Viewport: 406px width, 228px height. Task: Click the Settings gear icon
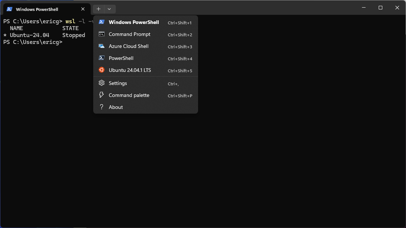pos(102,83)
